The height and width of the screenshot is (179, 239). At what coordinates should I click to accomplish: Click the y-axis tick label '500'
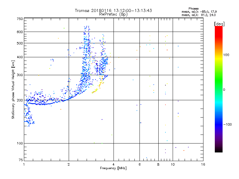coord(20,43)
